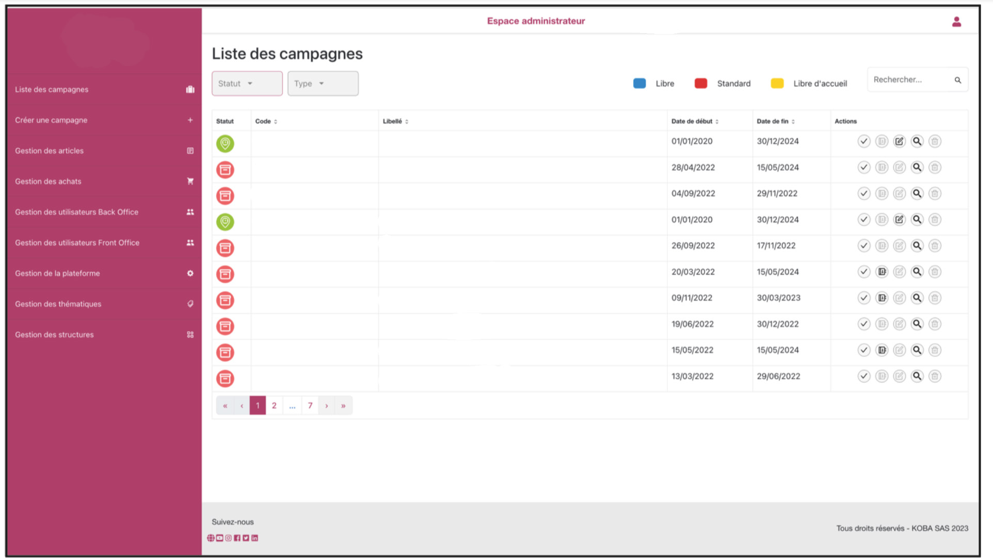Expand the Type filter dropdown
Image resolution: width=993 pixels, height=558 pixels.
click(323, 84)
